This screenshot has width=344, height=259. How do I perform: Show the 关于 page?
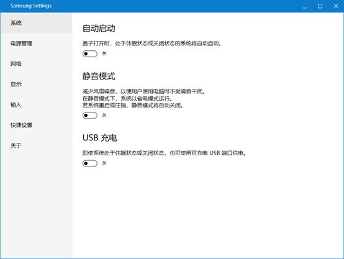[x=36, y=145]
